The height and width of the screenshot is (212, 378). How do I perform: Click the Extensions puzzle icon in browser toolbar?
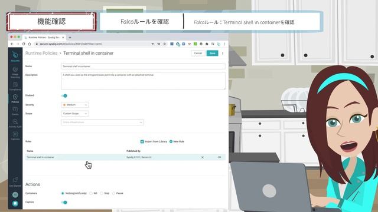(207, 44)
